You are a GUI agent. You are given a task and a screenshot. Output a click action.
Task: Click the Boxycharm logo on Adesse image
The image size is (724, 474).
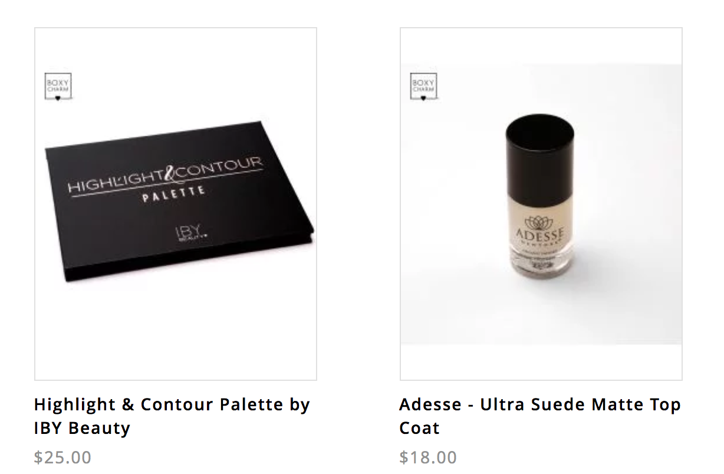click(x=424, y=86)
